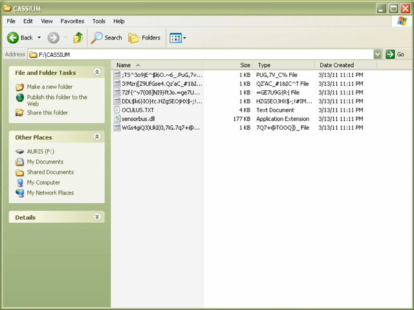This screenshot has width=414, height=310.
Task: Collapse the Other Places panel
Action: (x=97, y=136)
